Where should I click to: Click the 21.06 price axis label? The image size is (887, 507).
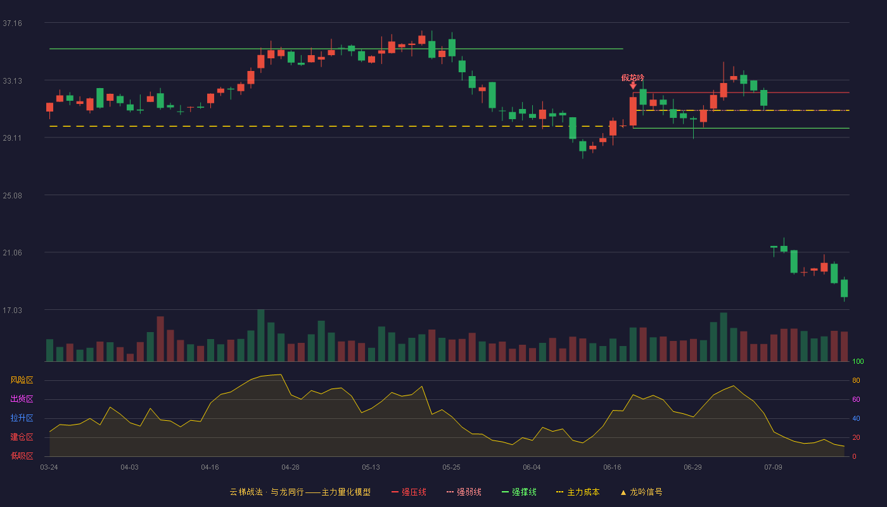point(12,252)
